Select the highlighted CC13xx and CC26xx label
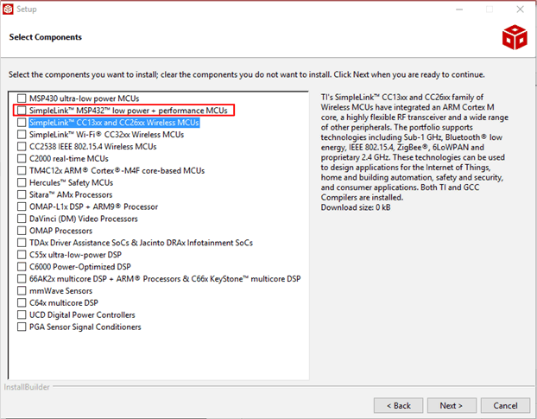Image resolution: width=537 pixels, height=419 pixels. tap(114, 123)
